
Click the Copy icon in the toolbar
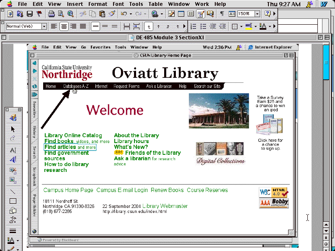(93, 14)
